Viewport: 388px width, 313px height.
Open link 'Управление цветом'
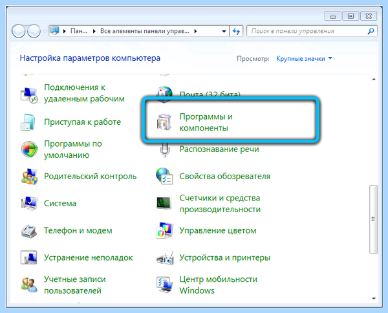tap(218, 230)
